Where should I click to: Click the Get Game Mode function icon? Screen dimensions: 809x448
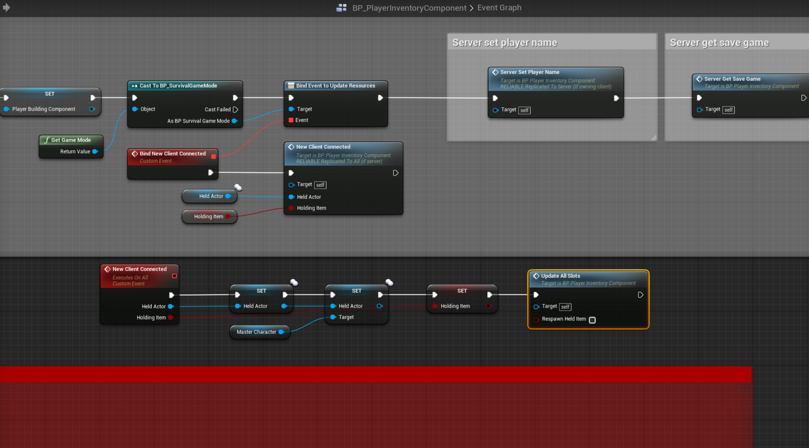[47, 140]
